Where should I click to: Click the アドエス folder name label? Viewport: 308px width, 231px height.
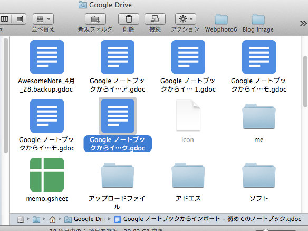[x=188, y=199]
